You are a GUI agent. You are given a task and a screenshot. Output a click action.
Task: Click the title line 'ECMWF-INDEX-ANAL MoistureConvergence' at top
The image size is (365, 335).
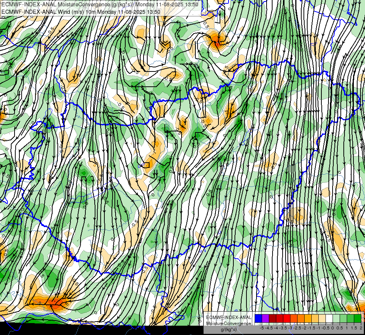pos(100,4)
